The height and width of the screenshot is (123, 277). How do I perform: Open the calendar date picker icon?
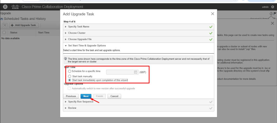coord(136,72)
